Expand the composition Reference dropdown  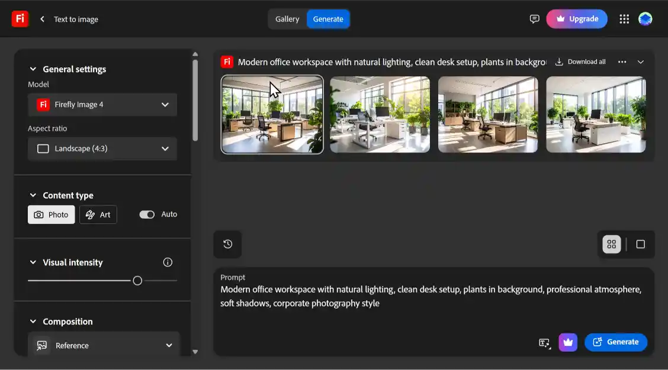click(x=104, y=345)
